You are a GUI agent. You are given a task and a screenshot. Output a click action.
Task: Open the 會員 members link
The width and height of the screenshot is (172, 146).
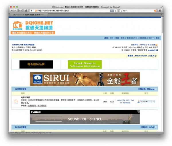tap(123, 38)
